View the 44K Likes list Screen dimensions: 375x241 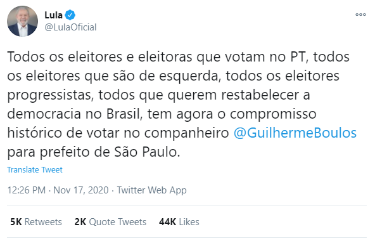[x=179, y=222]
